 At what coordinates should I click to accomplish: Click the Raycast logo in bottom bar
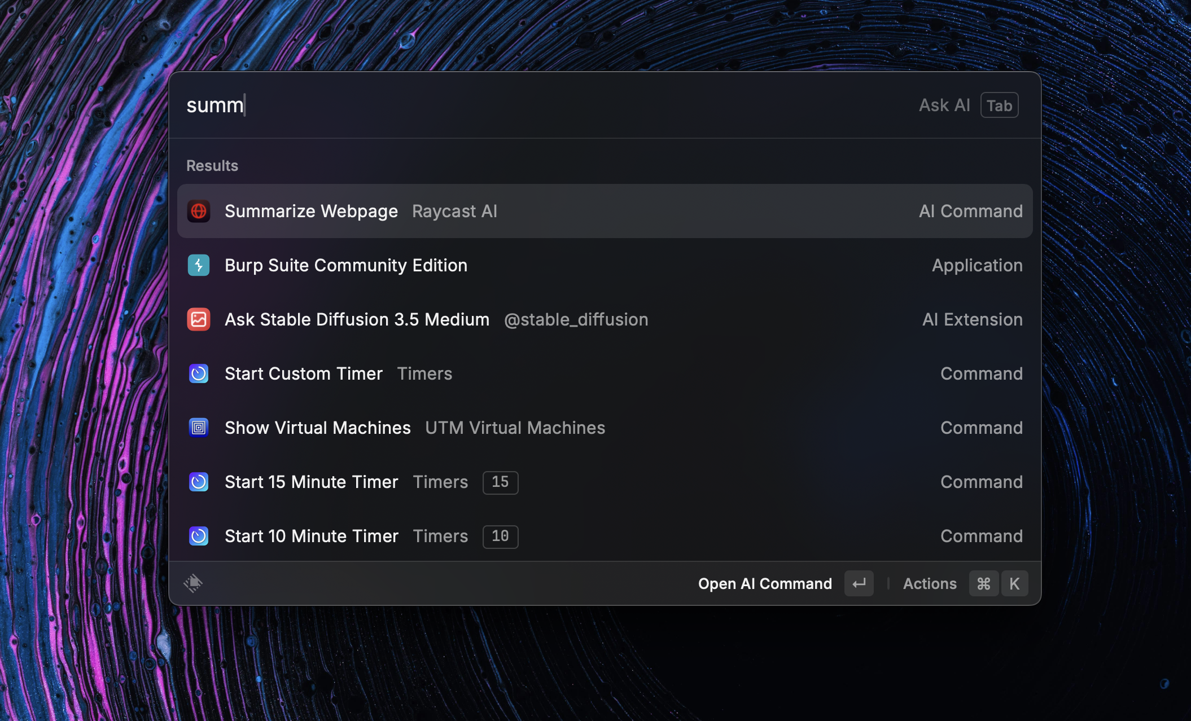pos(193,583)
